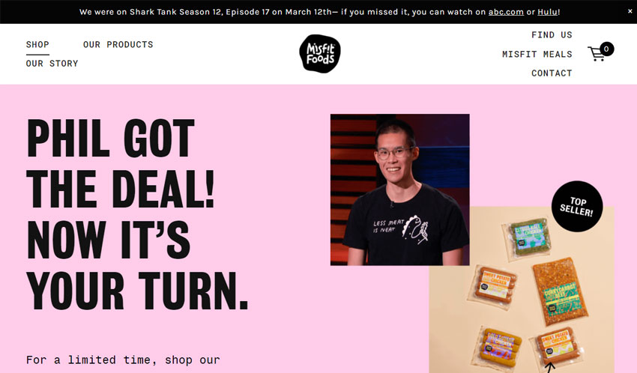Click the cart item count badge
637x373 pixels.
click(x=606, y=49)
